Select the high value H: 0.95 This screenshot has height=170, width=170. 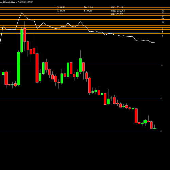pyautogui.click(x=88, y=7)
